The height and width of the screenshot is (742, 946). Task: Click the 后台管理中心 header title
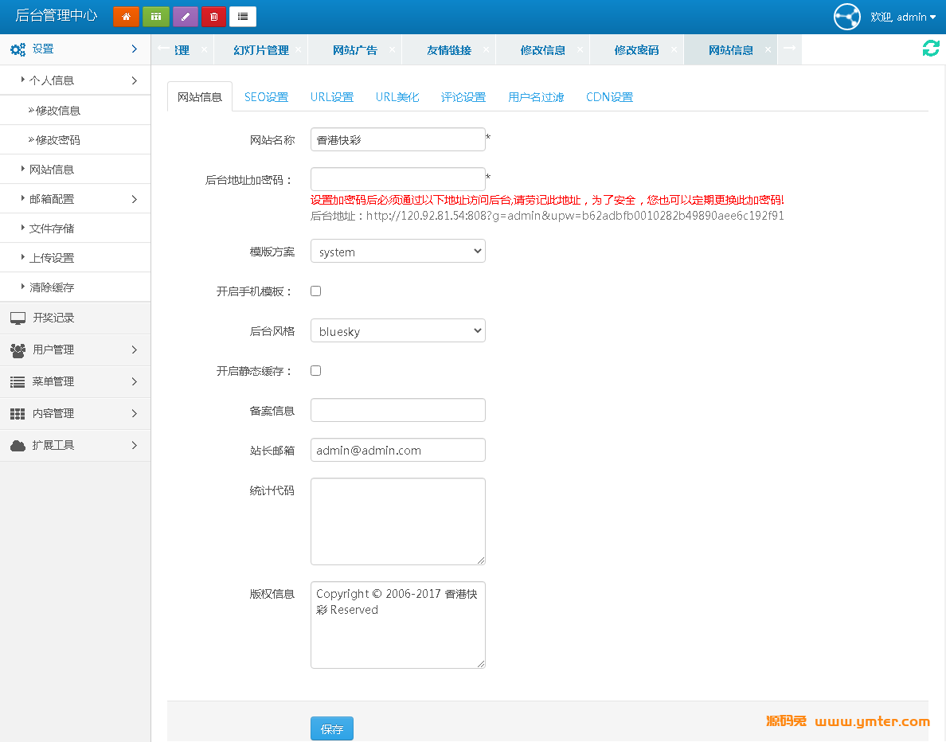click(x=56, y=16)
